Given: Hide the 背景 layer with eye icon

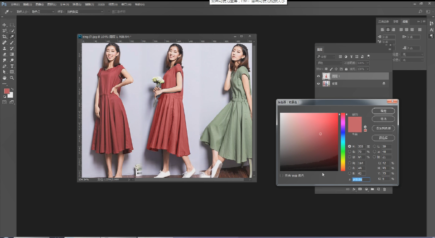Looking at the screenshot, I should pyautogui.click(x=318, y=84).
